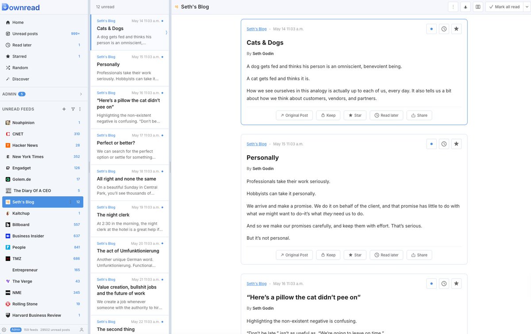Toggle unread dot on All right and none the same

(162, 171)
